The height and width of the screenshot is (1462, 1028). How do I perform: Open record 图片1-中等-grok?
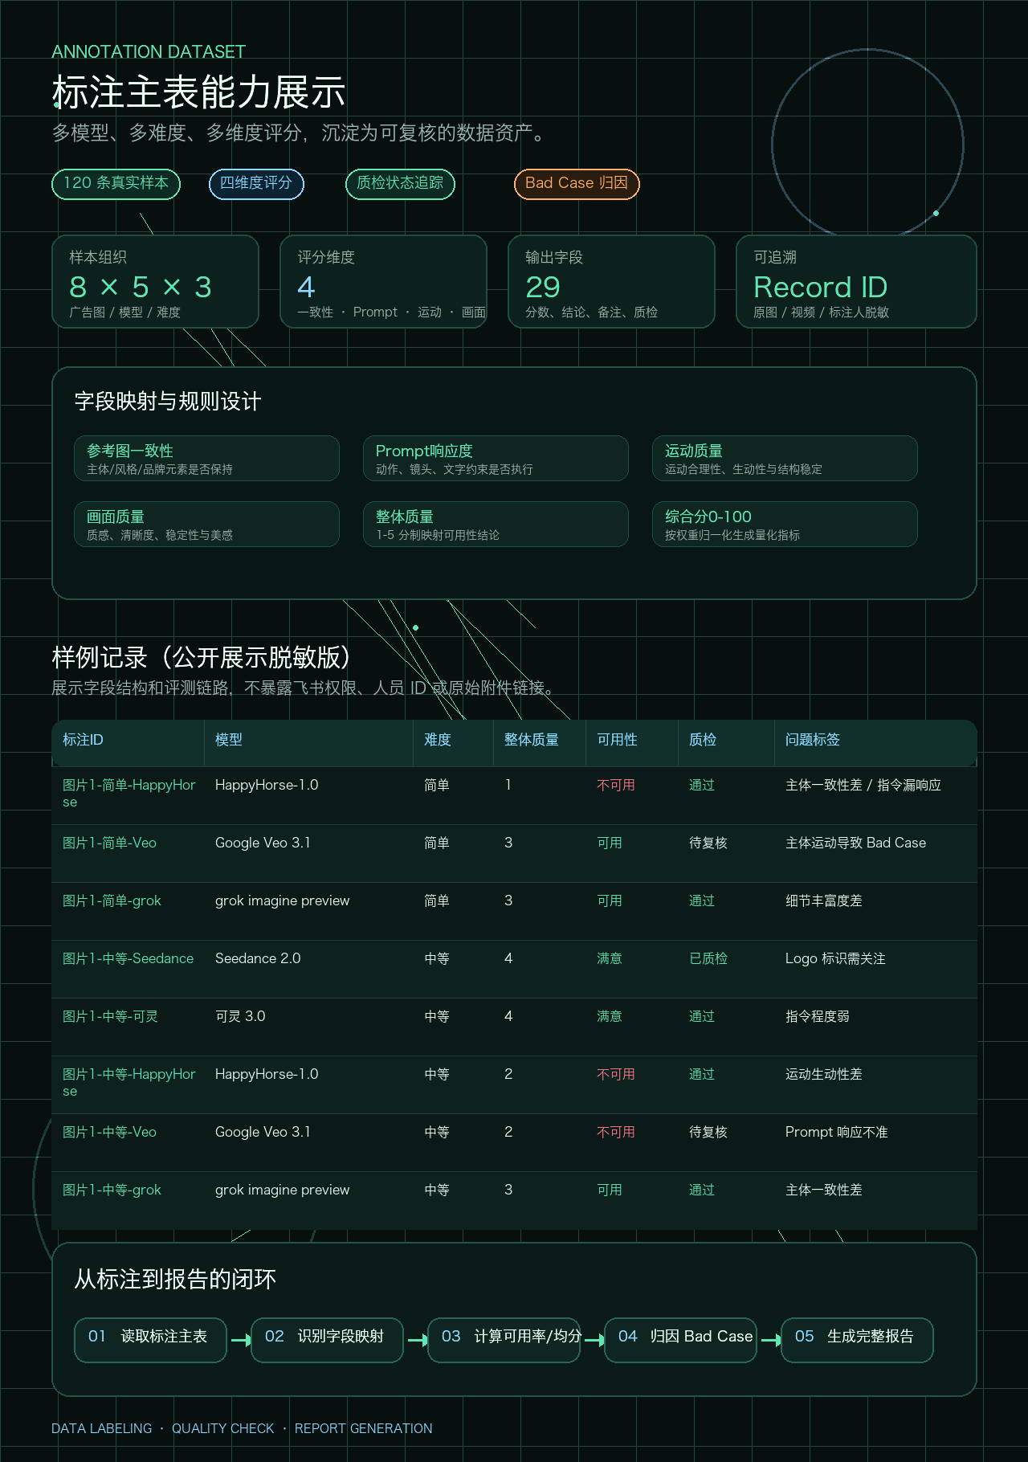[112, 1190]
